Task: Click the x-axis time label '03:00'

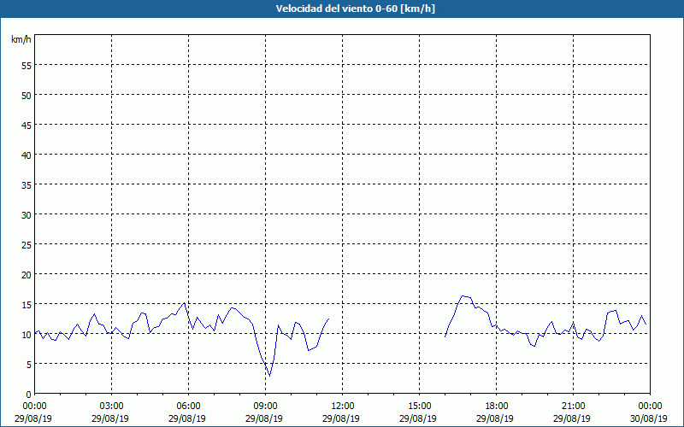Action: [x=112, y=407]
